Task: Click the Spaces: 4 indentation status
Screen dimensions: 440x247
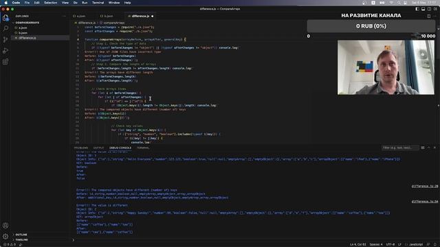Action: pyautogui.click(x=376, y=244)
